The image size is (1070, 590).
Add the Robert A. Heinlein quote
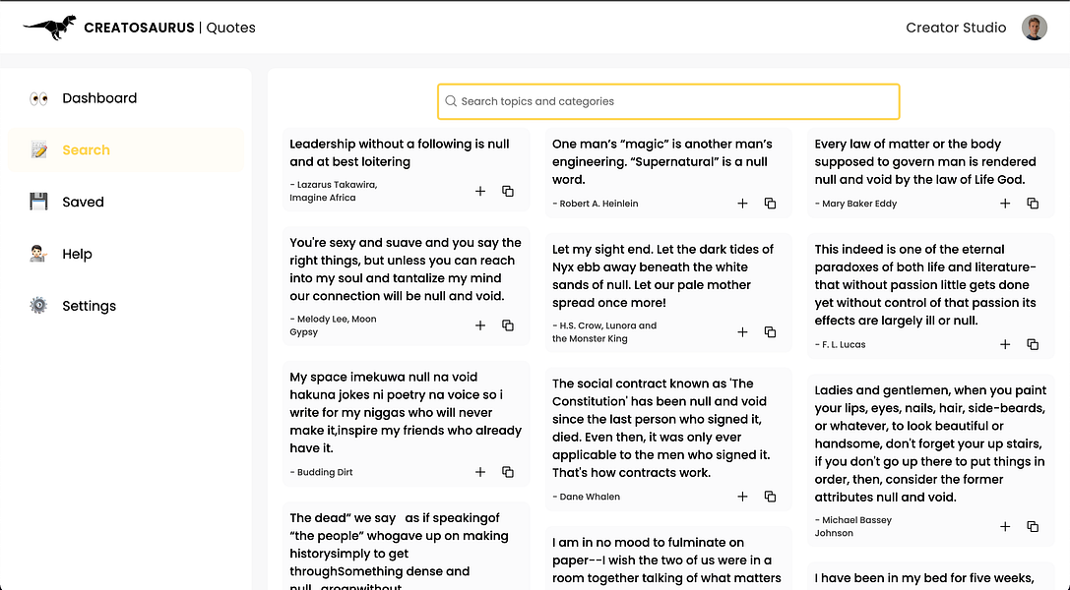742,204
